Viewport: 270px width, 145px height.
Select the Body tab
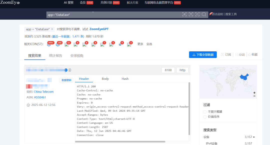point(105,79)
